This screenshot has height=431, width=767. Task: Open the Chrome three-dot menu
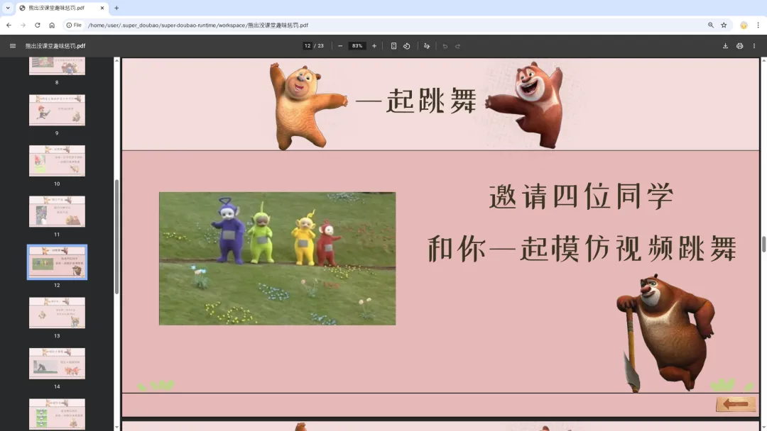click(x=758, y=25)
